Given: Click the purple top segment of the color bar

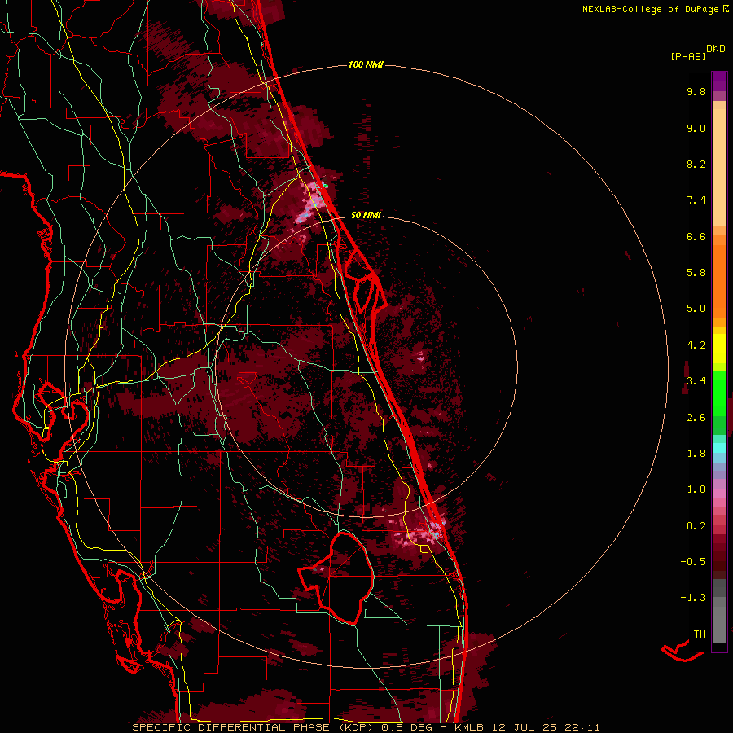Looking at the screenshot, I should [719, 82].
